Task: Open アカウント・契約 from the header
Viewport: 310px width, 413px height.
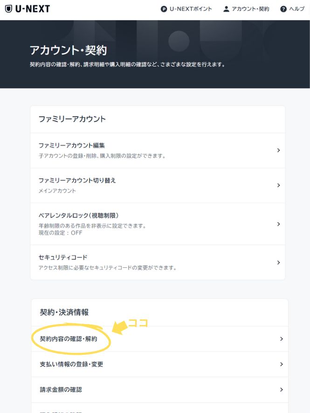Action: (246, 9)
